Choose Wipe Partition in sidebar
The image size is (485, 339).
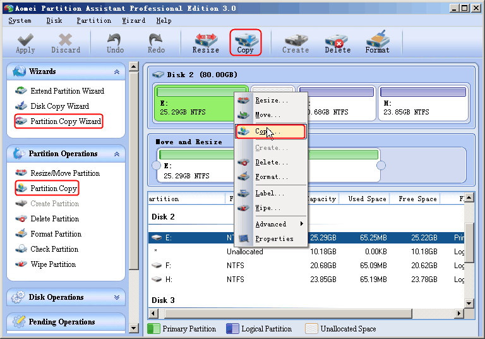pos(53,264)
